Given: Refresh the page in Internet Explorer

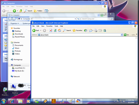Looking at the screenshot, I should click(55, 30).
